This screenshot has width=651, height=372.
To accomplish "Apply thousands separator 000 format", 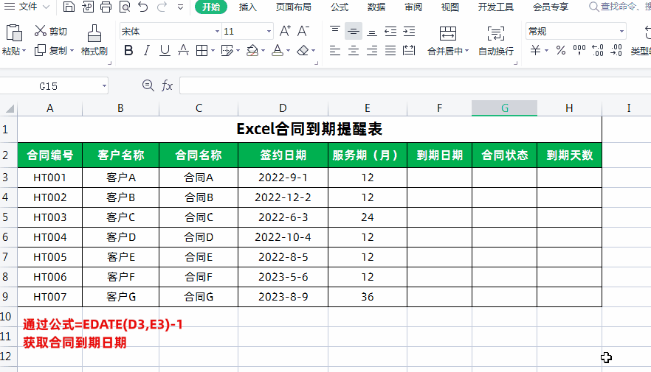I will (x=579, y=51).
